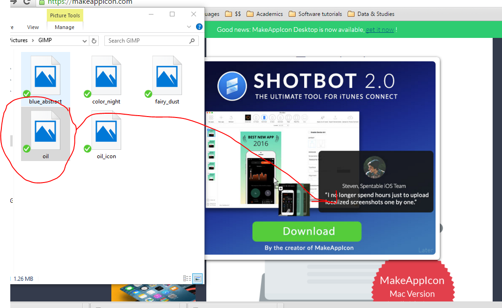
Task: Minimize the File Explorer window
Action: tap(151, 14)
